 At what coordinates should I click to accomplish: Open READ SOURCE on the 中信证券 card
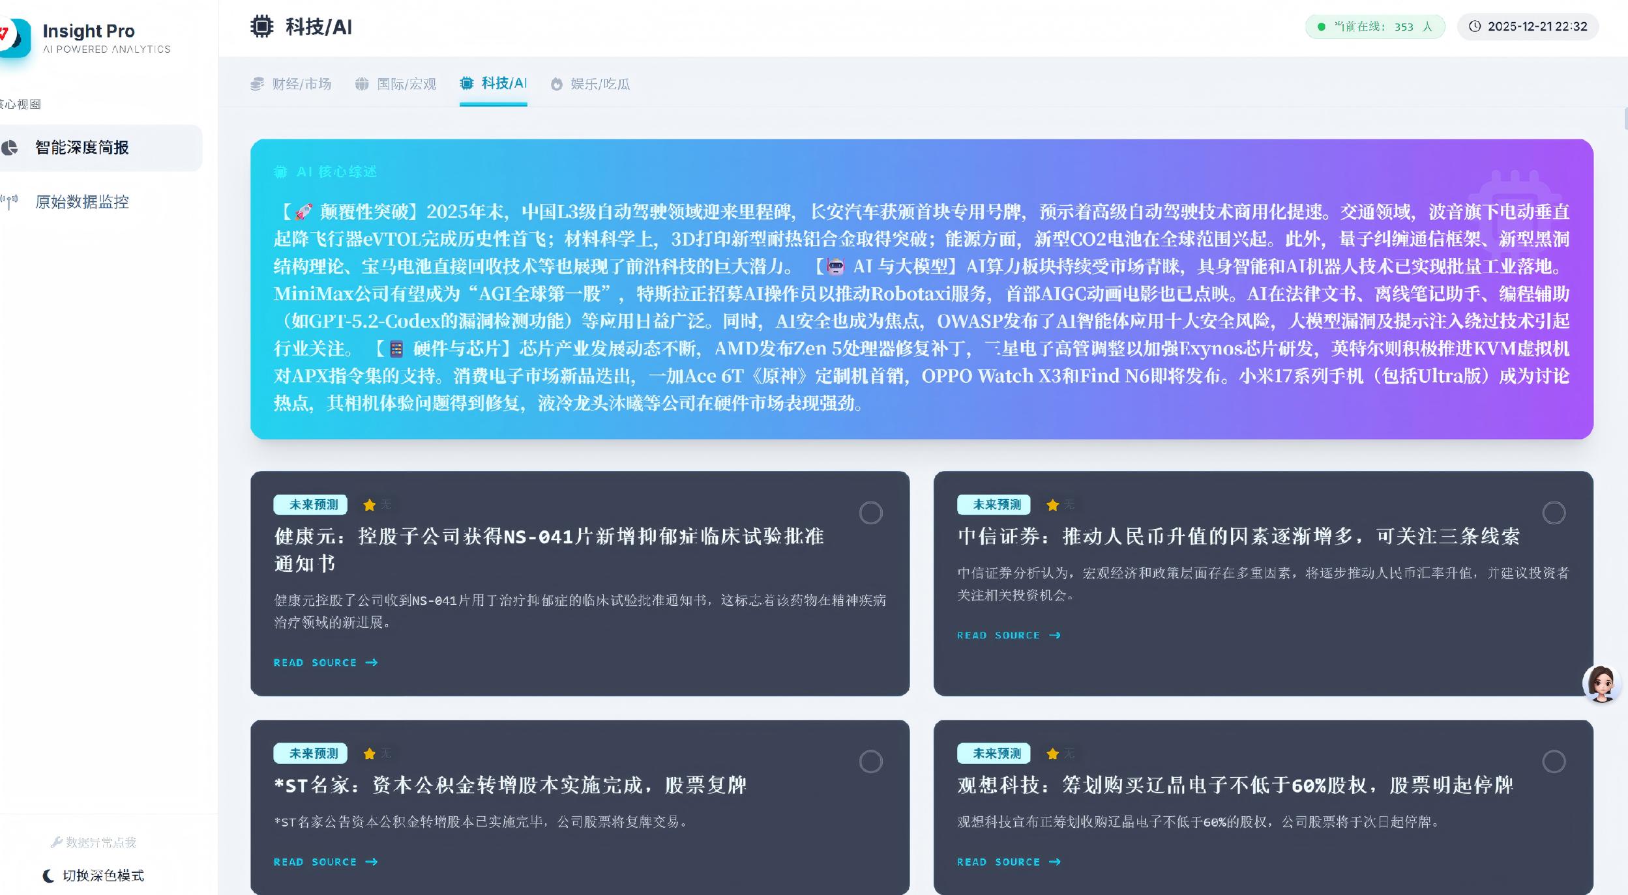[x=1009, y=636]
